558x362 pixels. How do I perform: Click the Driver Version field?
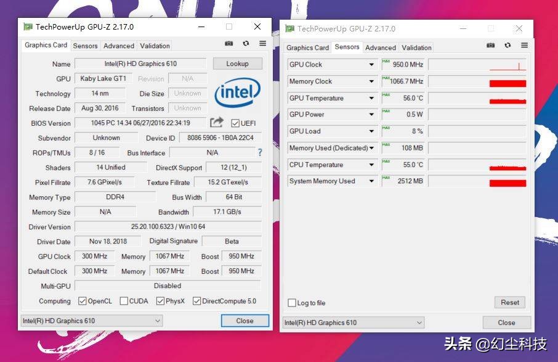168,226
